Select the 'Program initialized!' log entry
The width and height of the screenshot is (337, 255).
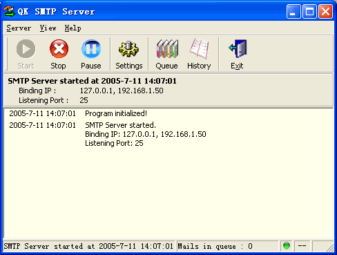click(116, 113)
